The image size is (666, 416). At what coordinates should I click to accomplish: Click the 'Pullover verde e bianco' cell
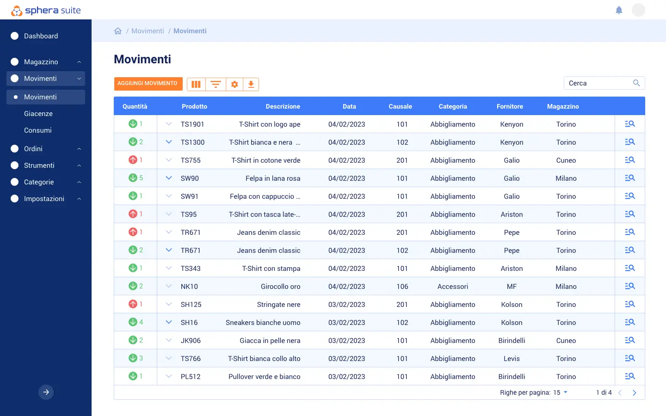[264, 377]
